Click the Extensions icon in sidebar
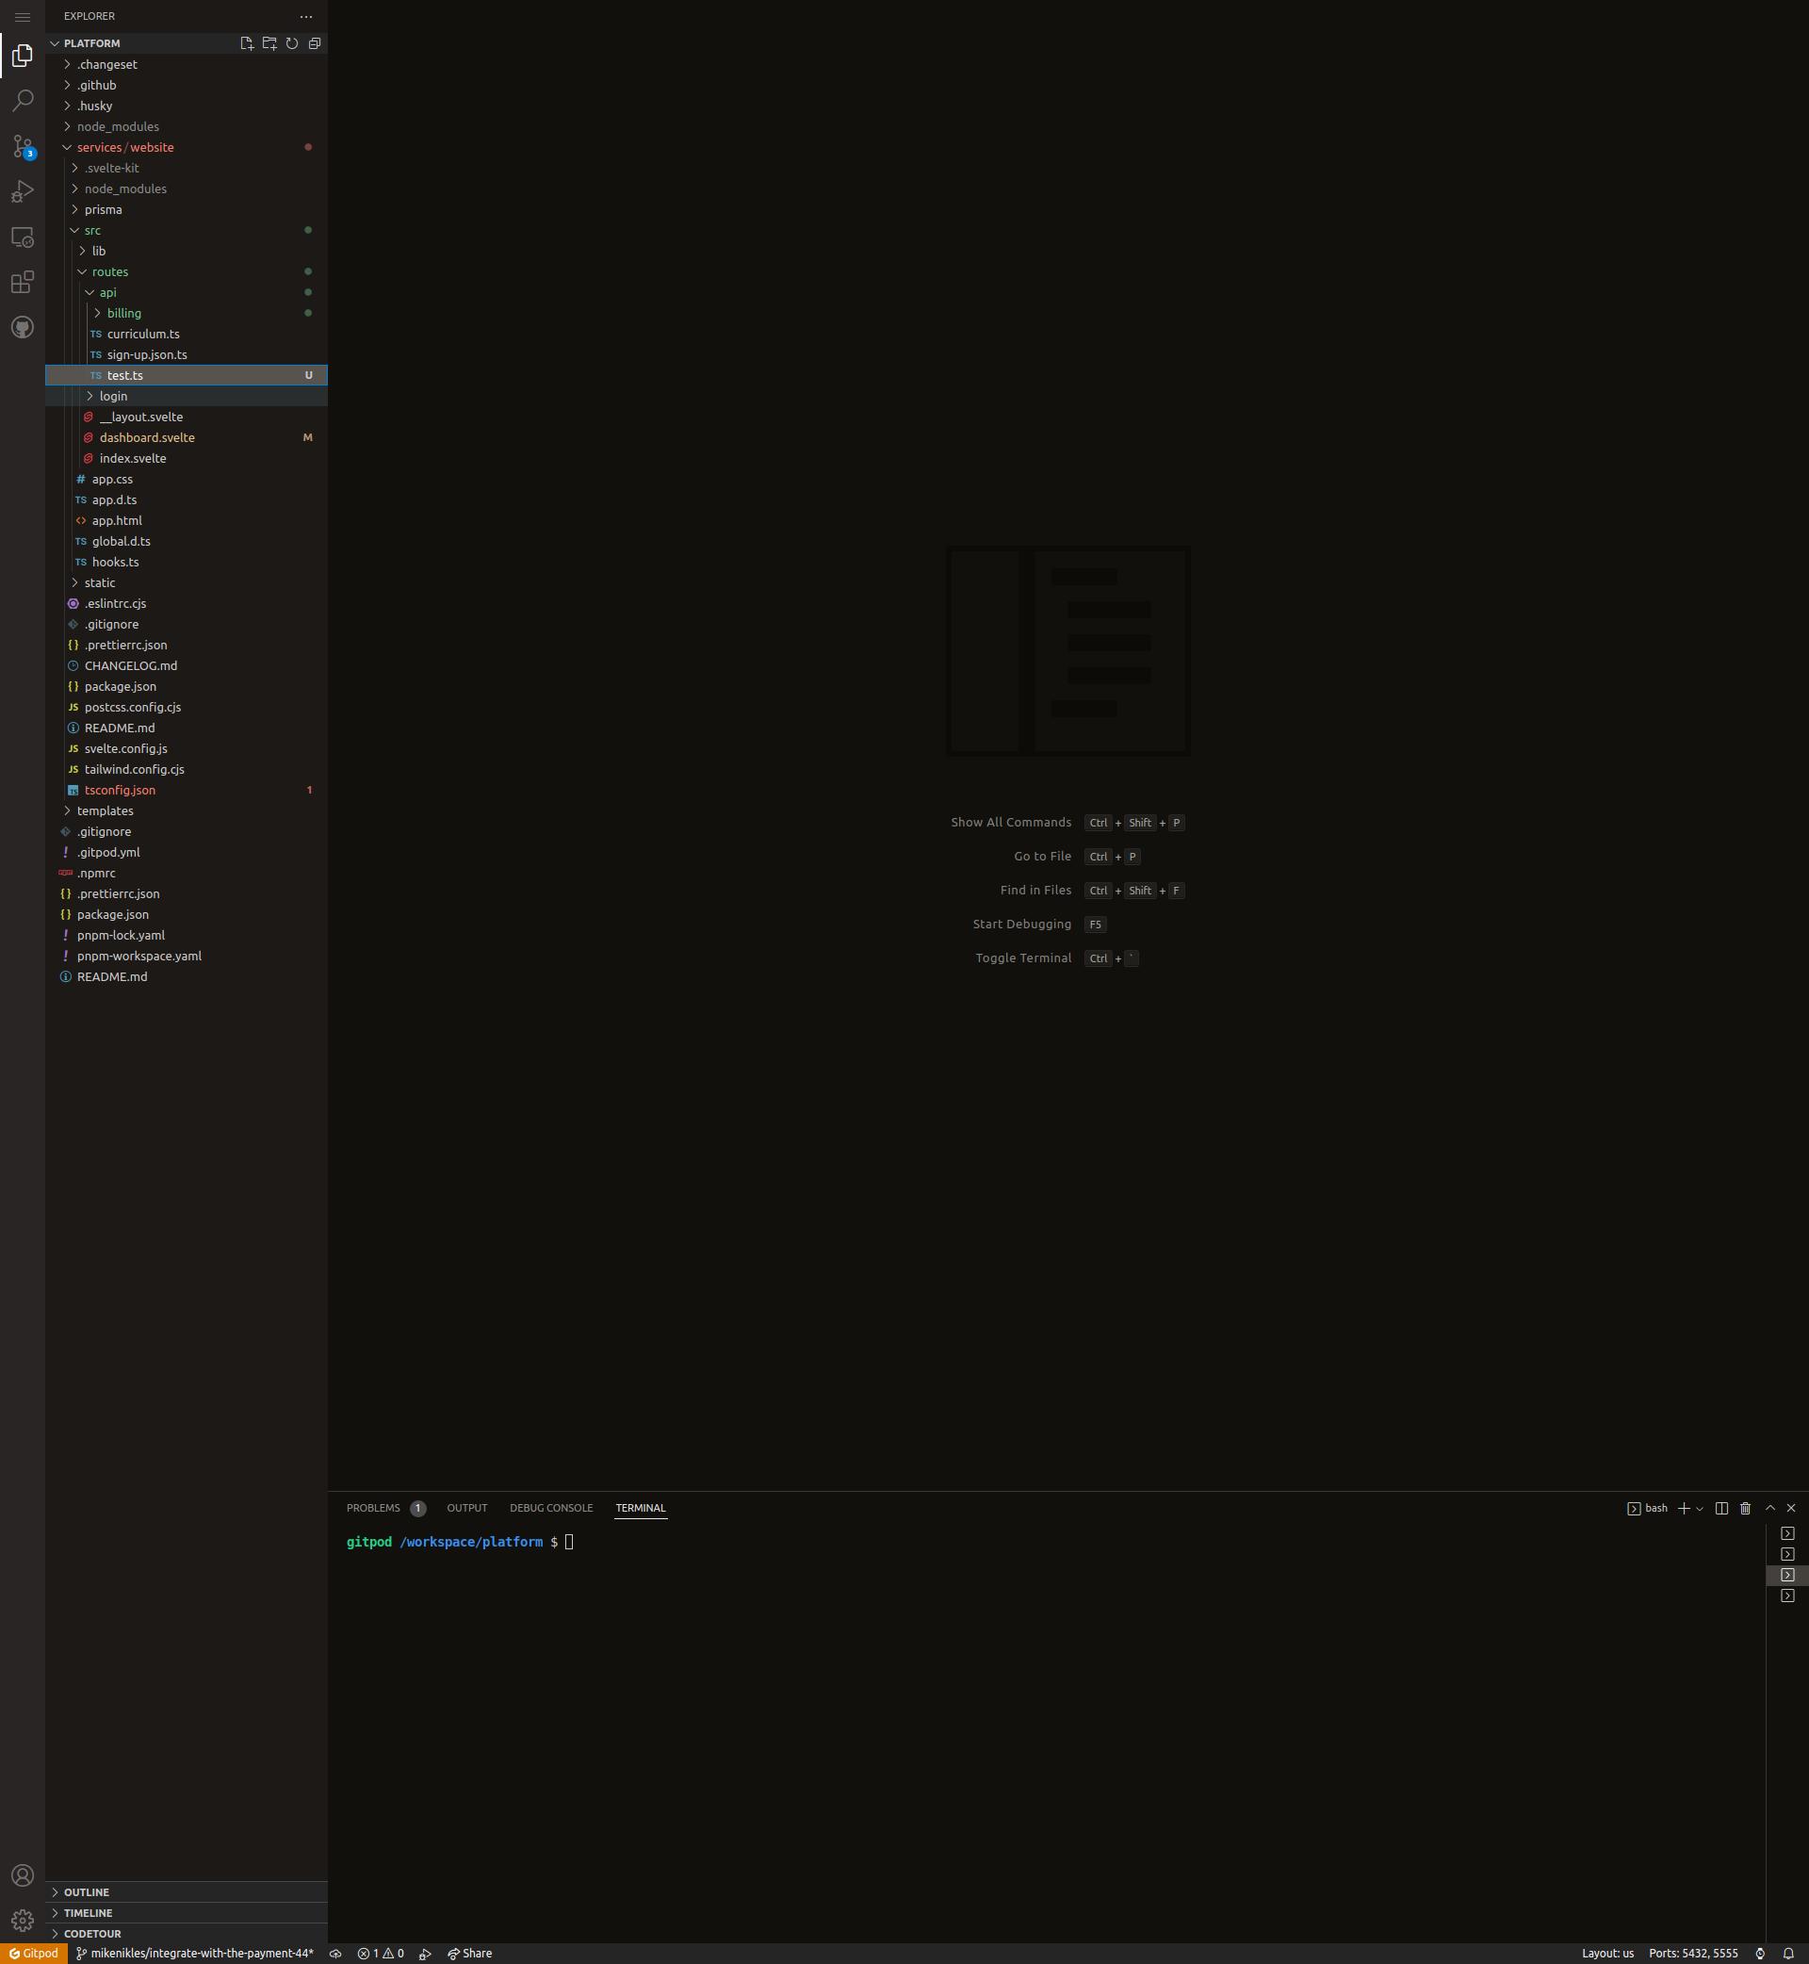 tap(23, 281)
